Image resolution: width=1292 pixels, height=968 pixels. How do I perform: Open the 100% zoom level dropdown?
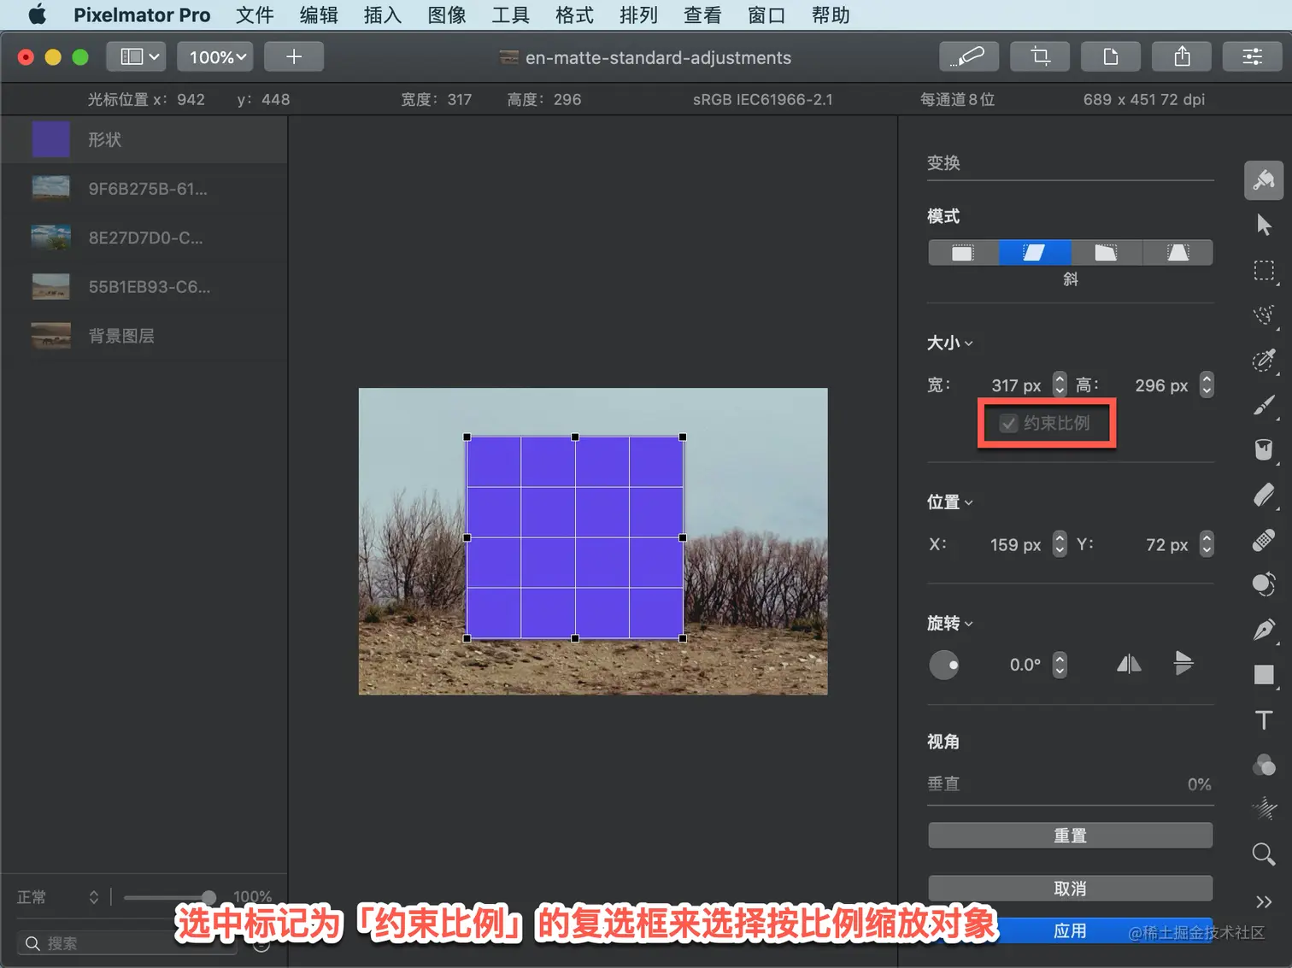(x=215, y=56)
